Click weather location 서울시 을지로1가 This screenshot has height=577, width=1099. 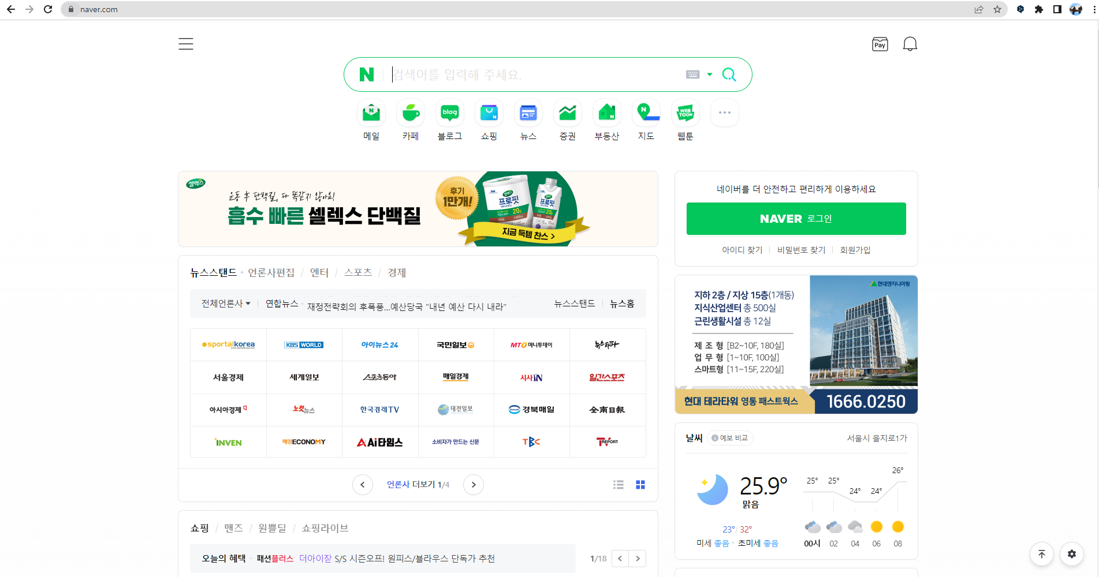click(877, 438)
